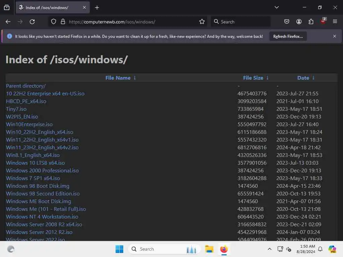The height and width of the screenshot is (257, 343).
Task: Click Windows Server 2008 R2 x64.iso
Action: point(44,224)
